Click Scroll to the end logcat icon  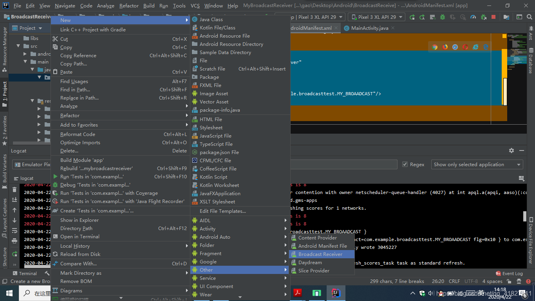tap(14, 200)
